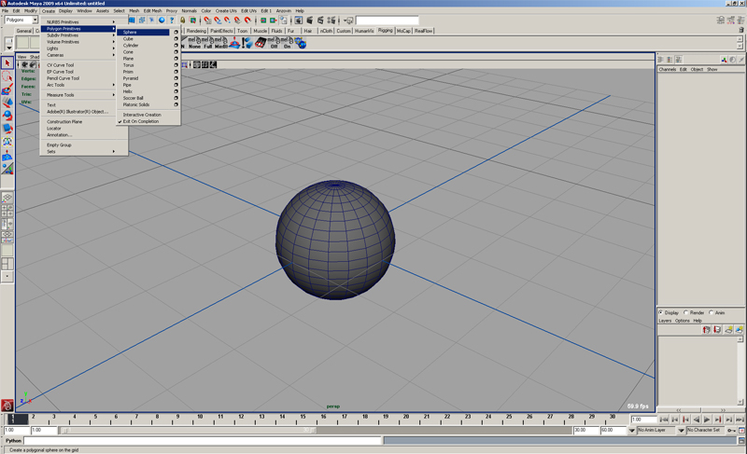Open options box next to Cube

point(176,39)
